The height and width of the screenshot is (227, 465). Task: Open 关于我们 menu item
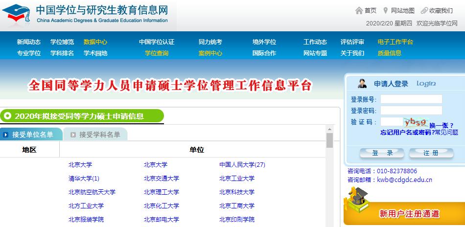pos(352,53)
